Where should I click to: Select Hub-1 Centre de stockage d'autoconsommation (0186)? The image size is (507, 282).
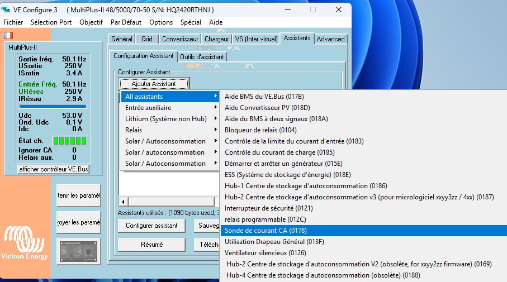363,186
